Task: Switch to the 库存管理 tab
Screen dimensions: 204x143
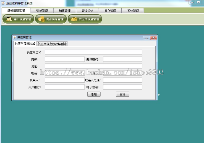Action: 110,11
